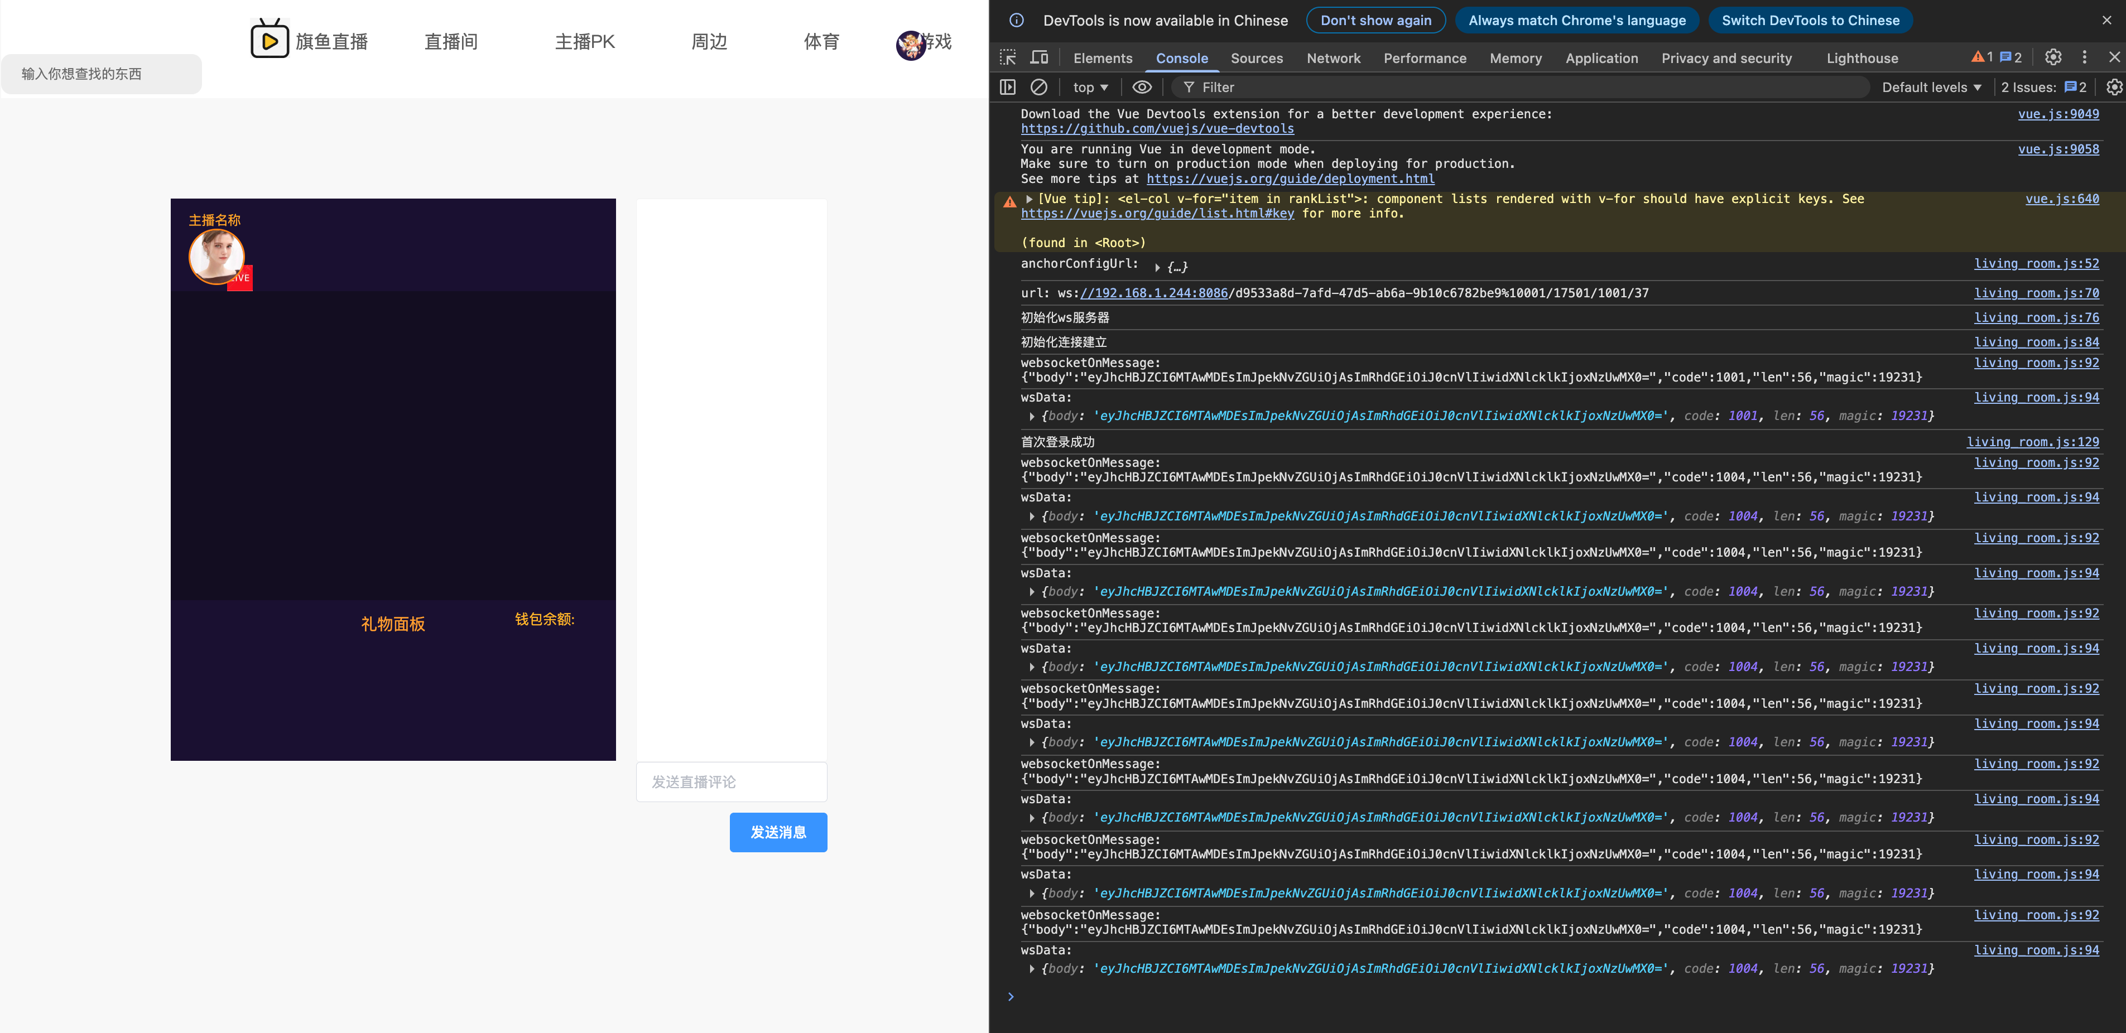Open the 主播PK menu item
The height and width of the screenshot is (1033, 2126).
pos(584,42)
